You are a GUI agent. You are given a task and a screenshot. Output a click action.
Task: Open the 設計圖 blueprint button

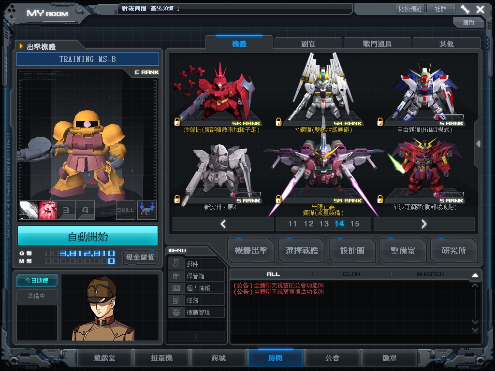click(x=352, y=251)
